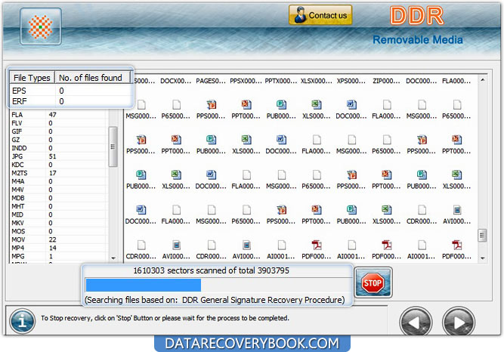Viewport: 504px width, 352px height.
Task: Select the XPS000... recovered file
Action: pyautogui.click(x=351, y=81)
